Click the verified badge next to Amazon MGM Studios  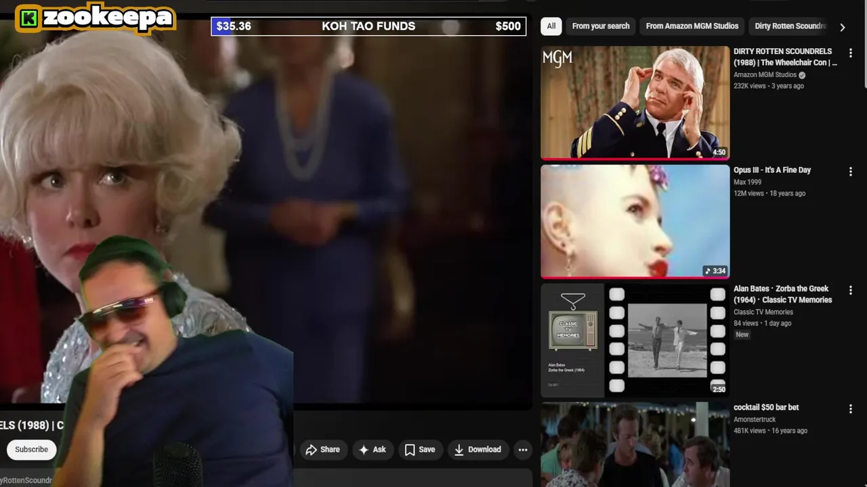pos(802,75)
